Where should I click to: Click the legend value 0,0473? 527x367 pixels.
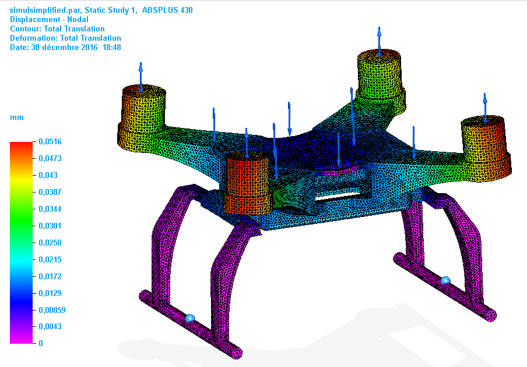[x=50, y=158]
